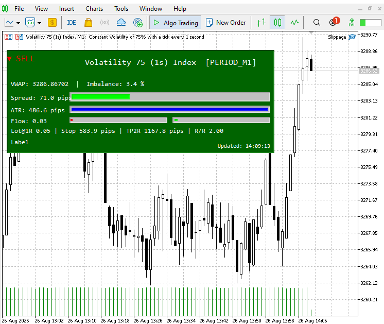Viewport: 384px width, 324px height.
Task: Click the globe with green plus icon
Action: click(138, 23)
